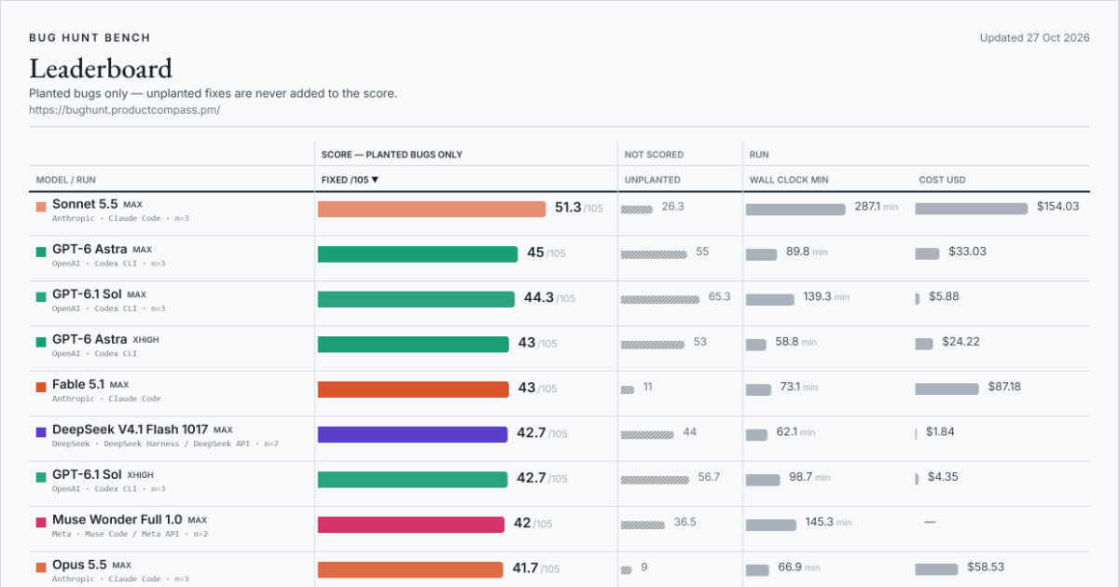Click the 65.3 unplanted value
1119x587 pixels.
(x=720, y=297)
